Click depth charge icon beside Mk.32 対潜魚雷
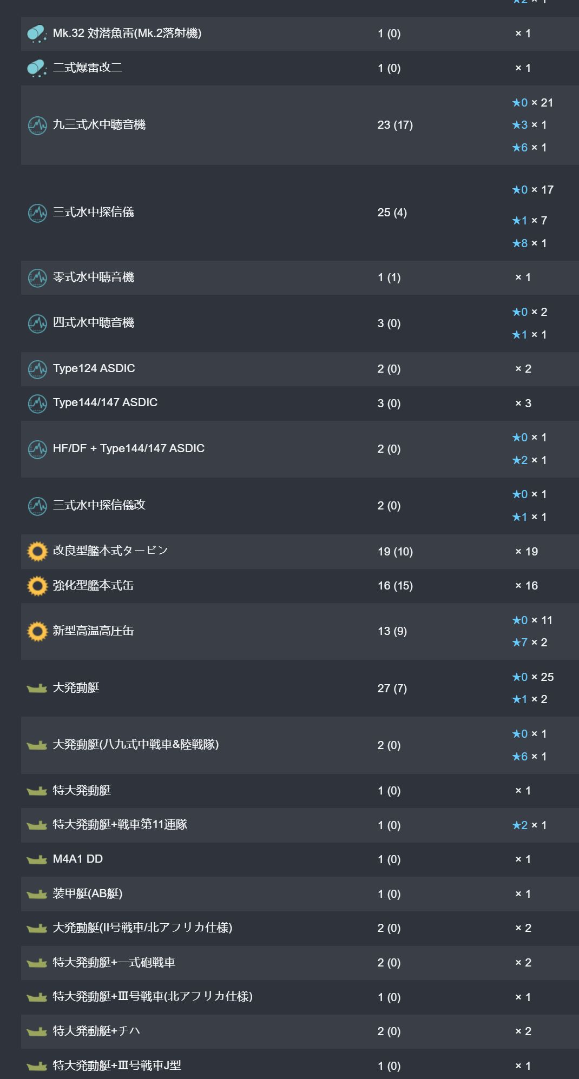579x1079 pixels. click(37, 34)
